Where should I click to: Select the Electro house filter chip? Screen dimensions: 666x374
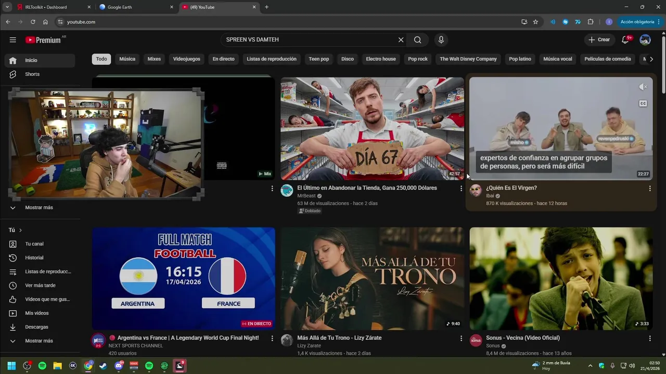pos(381,59)
